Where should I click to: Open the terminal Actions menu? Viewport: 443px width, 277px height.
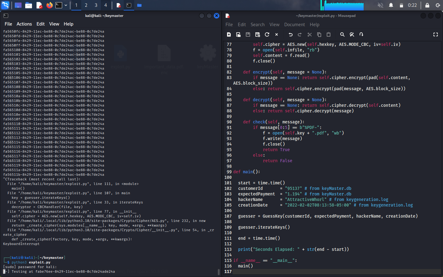pyautogui.click(x=24, y=24)
